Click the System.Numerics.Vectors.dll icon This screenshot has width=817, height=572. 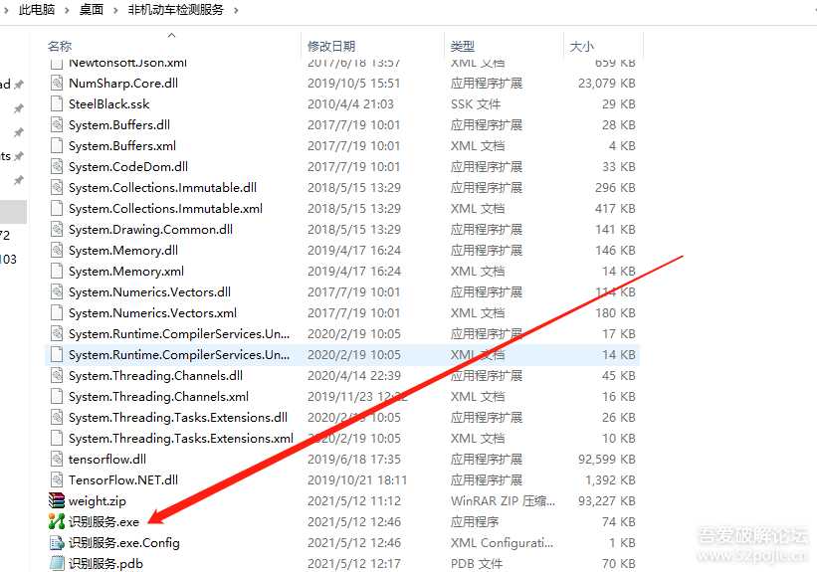(57, 292)
